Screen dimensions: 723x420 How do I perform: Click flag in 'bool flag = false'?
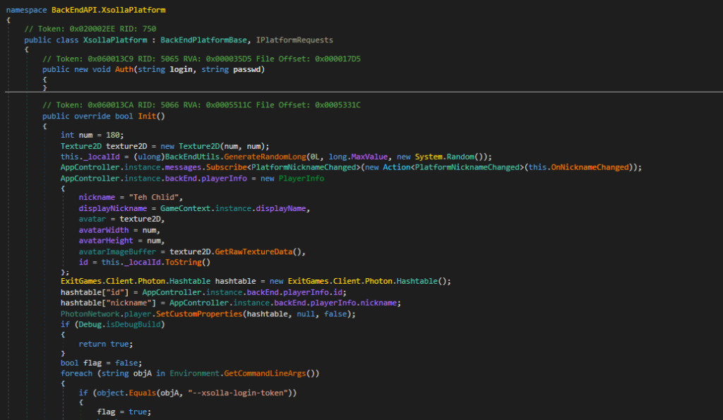(x=92, y=362)
